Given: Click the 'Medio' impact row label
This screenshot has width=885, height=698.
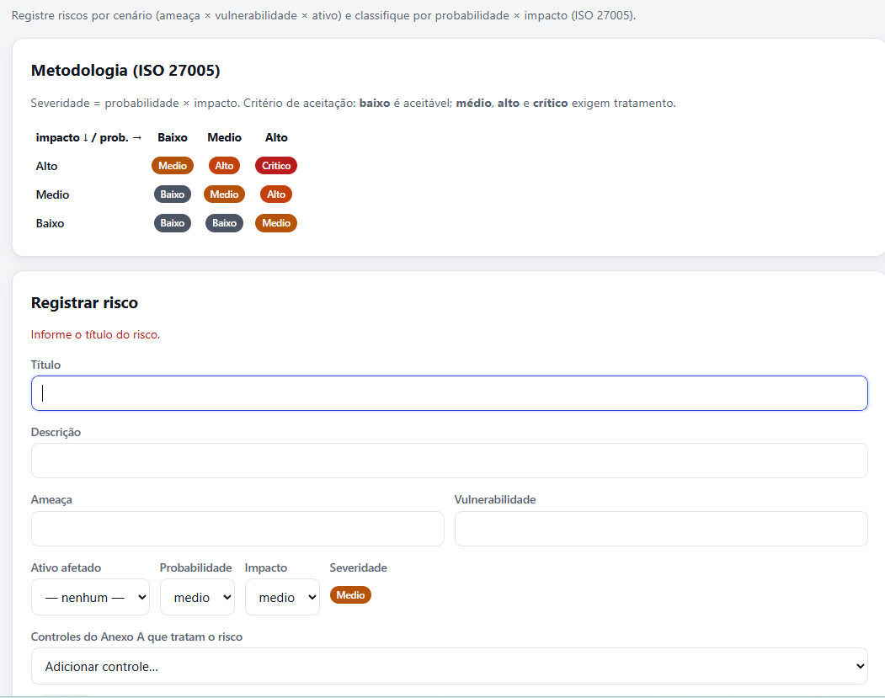Looking at the screenshot, I should coord(52,195).
